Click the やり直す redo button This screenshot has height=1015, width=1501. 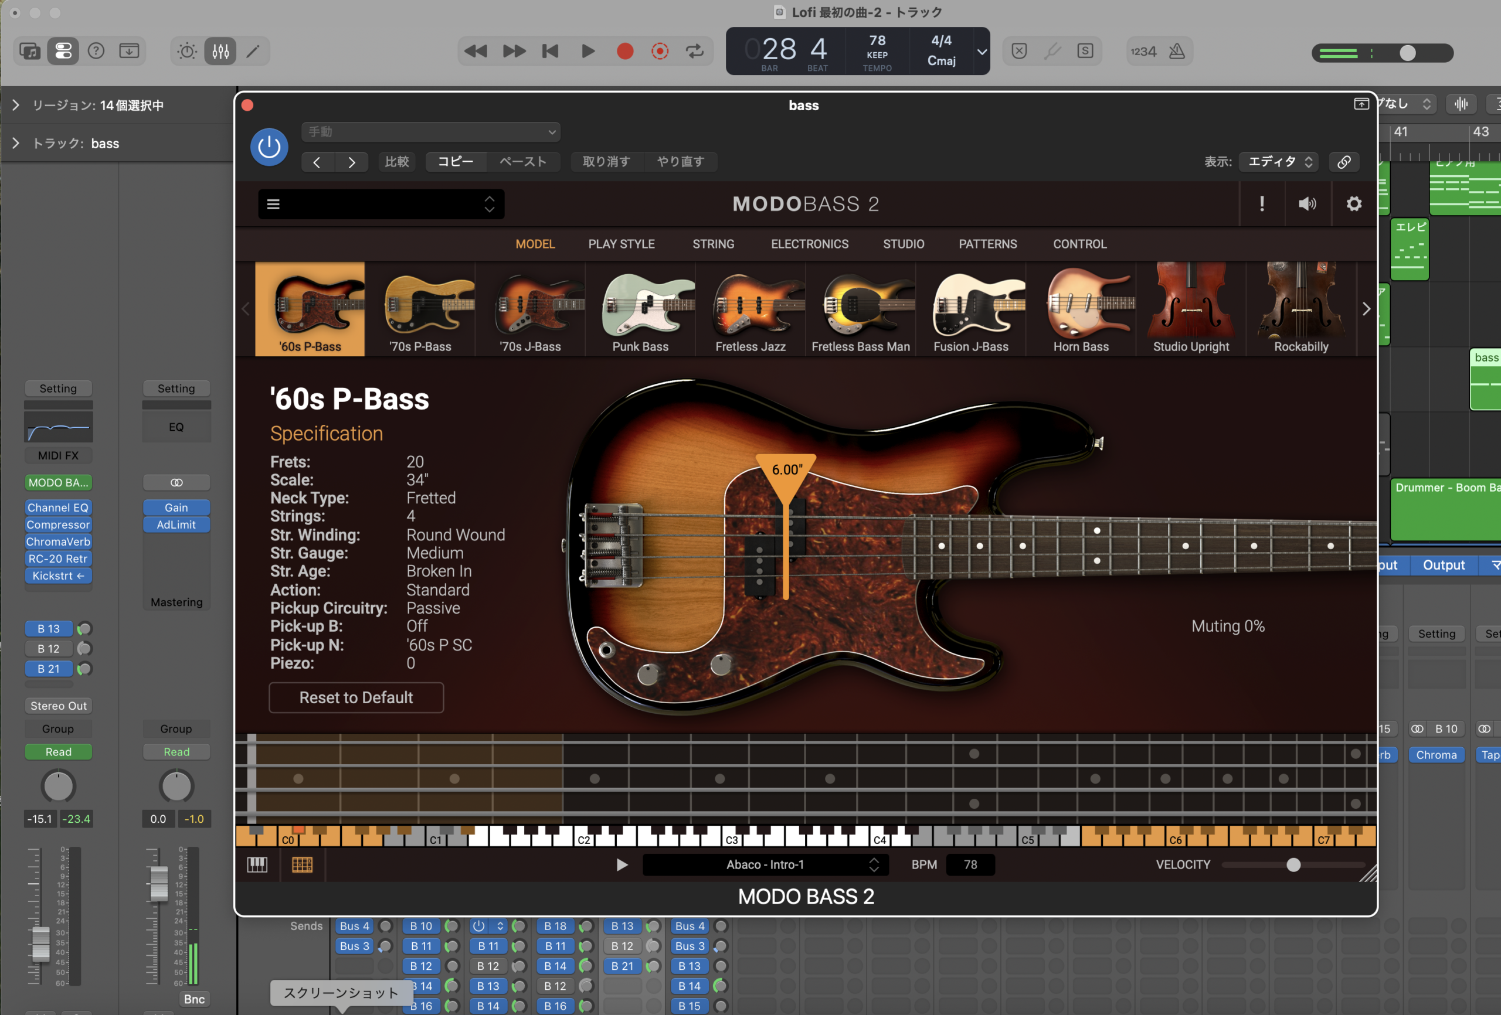point(680,161)
